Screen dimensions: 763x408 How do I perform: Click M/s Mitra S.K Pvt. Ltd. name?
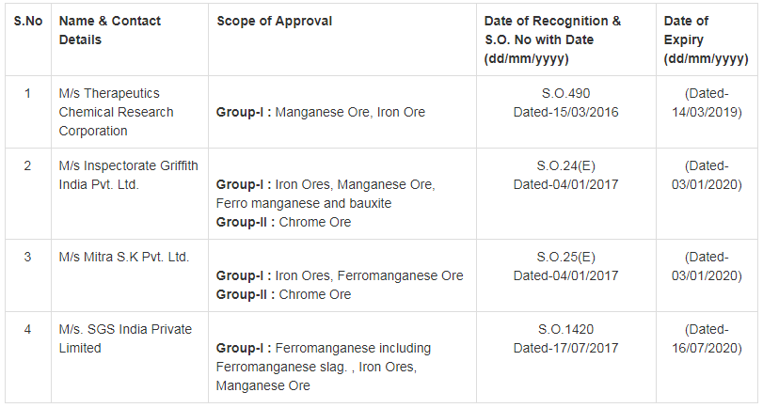click(123, 257)
